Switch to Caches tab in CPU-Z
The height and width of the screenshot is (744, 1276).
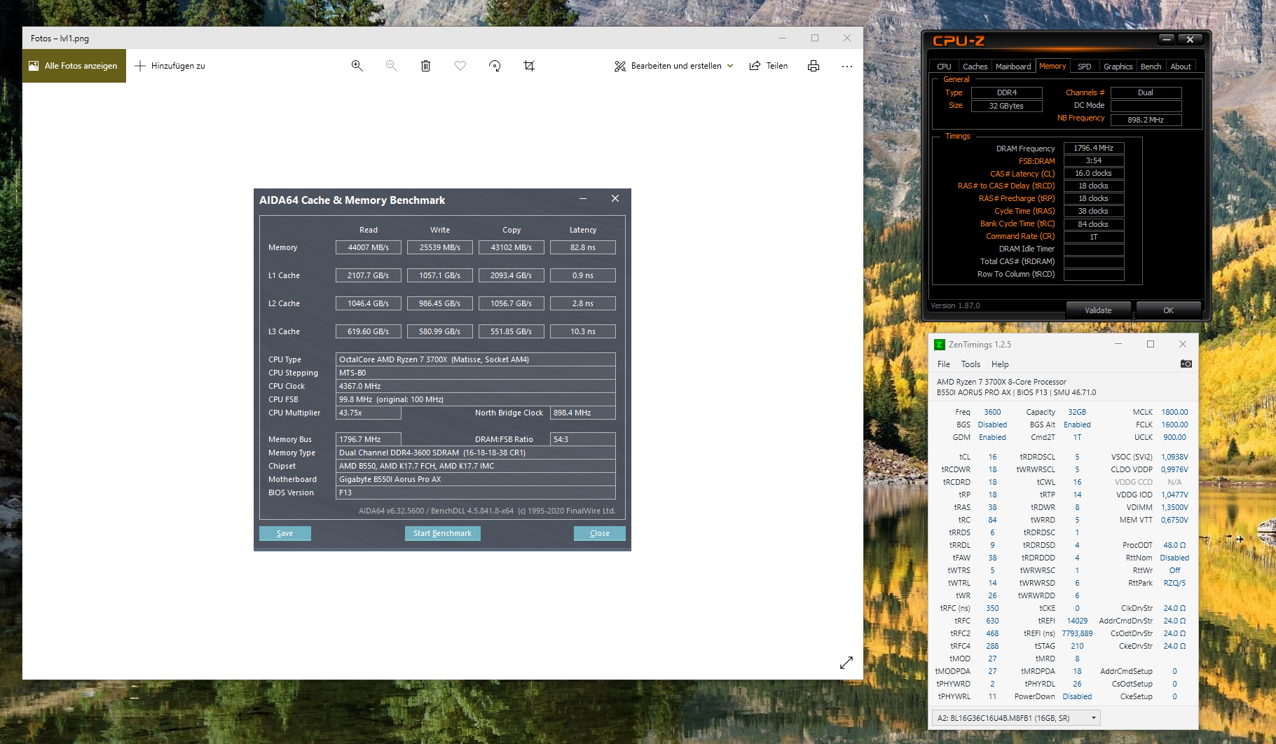point(975,67)
